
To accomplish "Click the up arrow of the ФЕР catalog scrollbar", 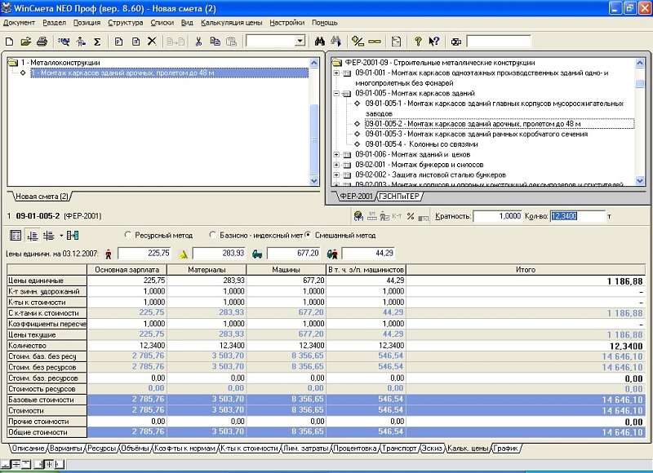I will pos(640,64).
